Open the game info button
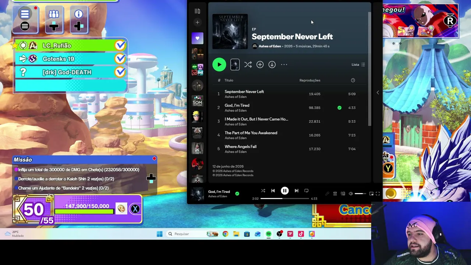This screenshot has width=471, height=265. (78, 20)
